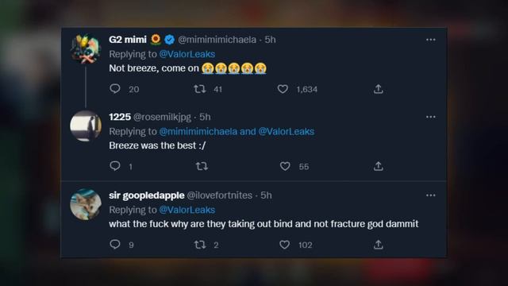Retweet G2 mimi's Not breeze tweet
Image resolution: width=508 pixels, height=286 pixels.
[199, 89]
